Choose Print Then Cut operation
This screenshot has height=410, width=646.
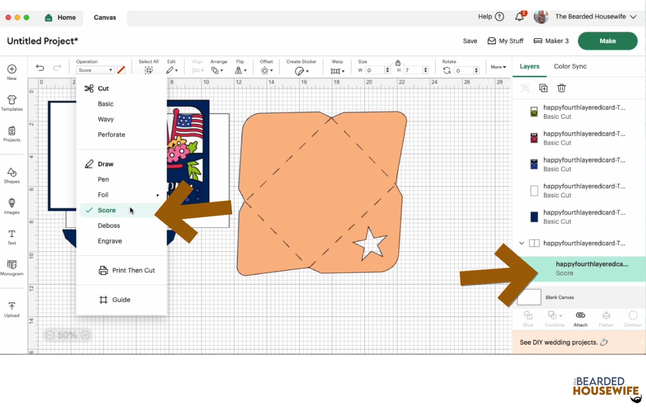[x=127, y=271]
